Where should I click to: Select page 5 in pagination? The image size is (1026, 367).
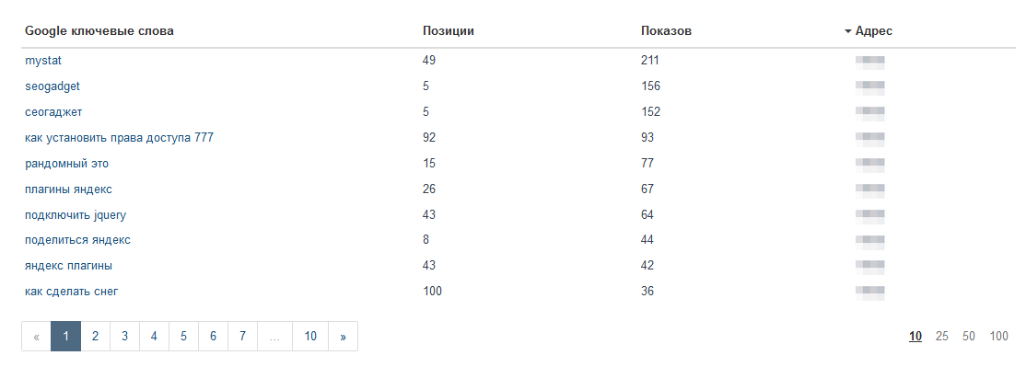point(183,337)
